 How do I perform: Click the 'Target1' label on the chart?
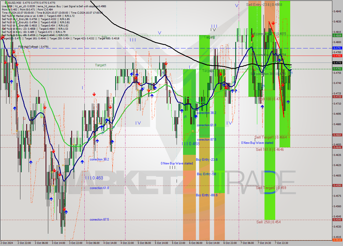(101, 65)
